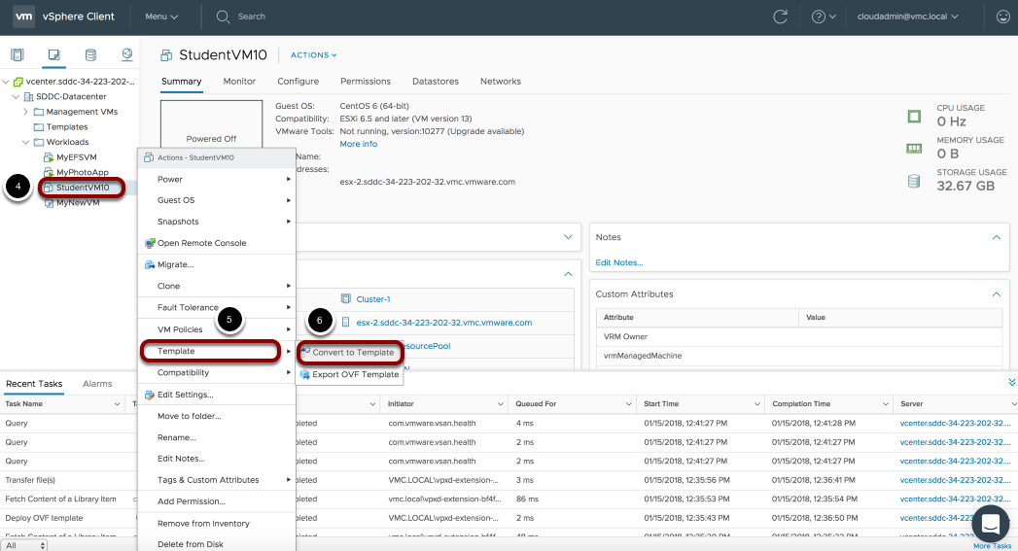Collapse the Workloads folder

26,142
